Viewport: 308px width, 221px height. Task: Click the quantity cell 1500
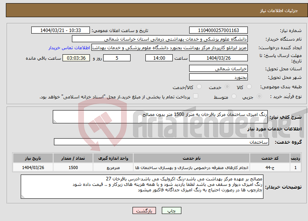click(73, 168)
